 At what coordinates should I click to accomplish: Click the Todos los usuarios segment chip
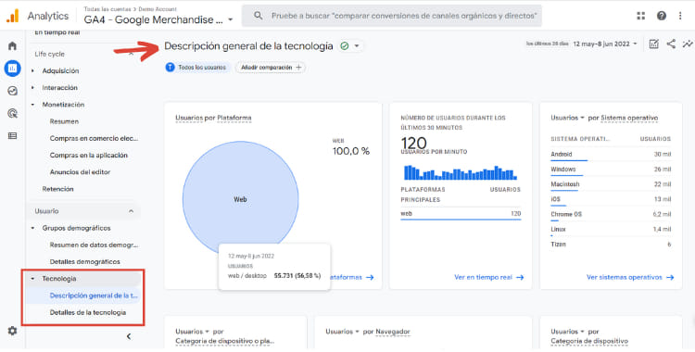(197, 68)
